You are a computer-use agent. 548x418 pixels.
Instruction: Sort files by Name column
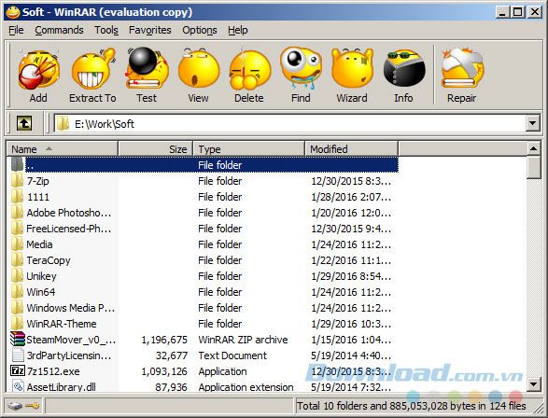tap(62, 149)
